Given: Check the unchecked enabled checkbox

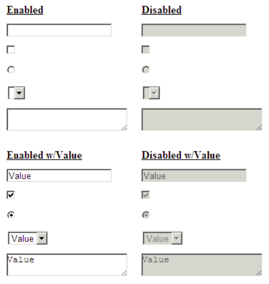Looking at the screenshot, I should [x=10, y=50].
